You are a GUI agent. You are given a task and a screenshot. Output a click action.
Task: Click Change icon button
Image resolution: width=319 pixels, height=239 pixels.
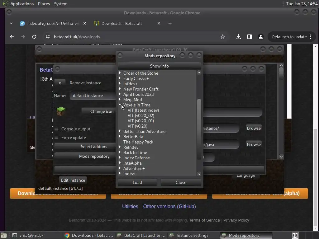click(99, 112)
